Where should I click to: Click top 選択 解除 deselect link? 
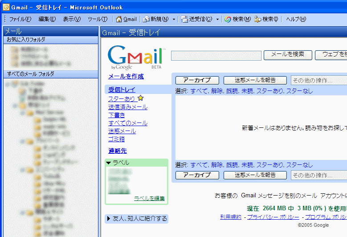(217, 91)
